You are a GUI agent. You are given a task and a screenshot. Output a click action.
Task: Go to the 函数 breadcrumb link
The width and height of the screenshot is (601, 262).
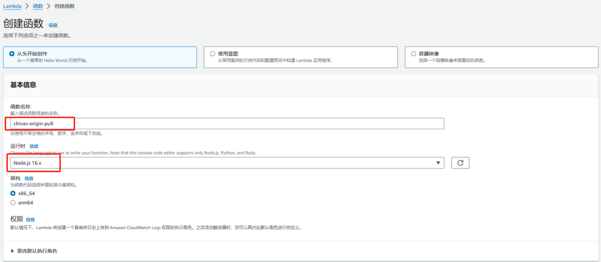click(x=38, y=6)
